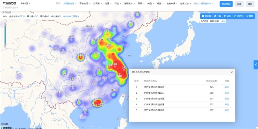Click the 南宁 city marker on map
258x129 pixels.
pyautogui.click(x=79, y=102)
